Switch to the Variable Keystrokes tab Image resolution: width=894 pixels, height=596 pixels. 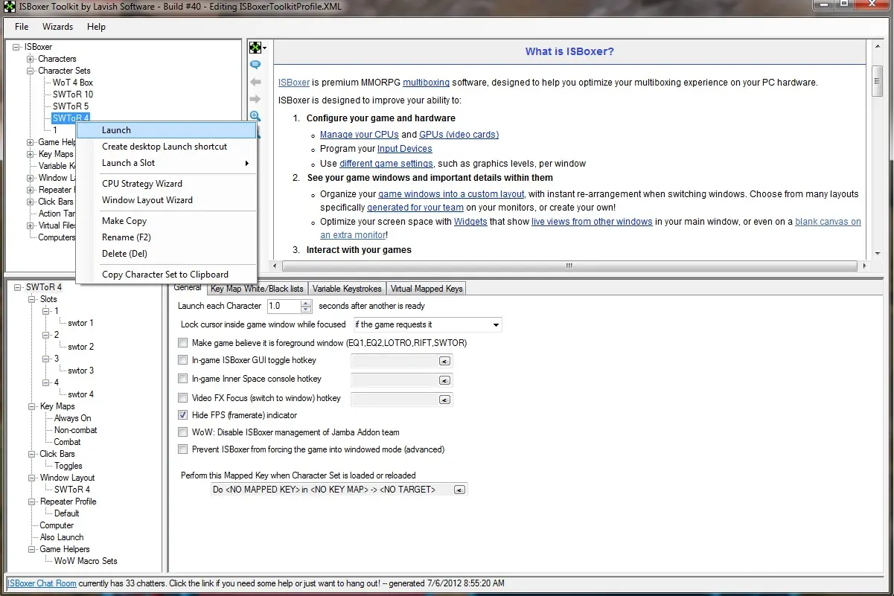pos(347,289)
